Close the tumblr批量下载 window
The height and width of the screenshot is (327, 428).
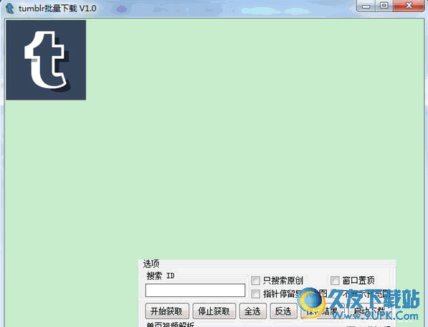[409, 6]
